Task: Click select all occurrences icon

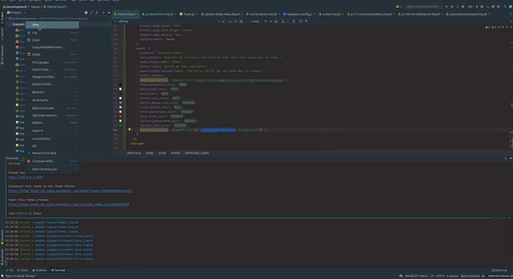Action: (x=294, y=21)
